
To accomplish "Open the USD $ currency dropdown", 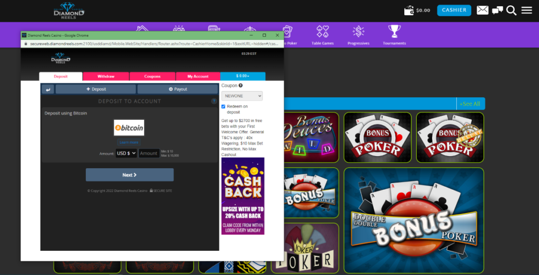I will coord(126,154).
